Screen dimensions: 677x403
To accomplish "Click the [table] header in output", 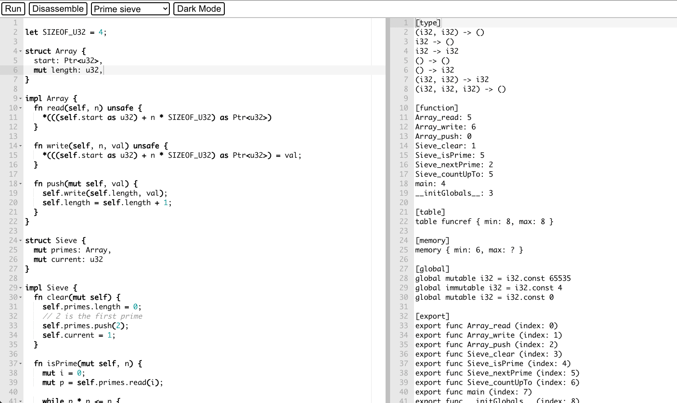I will 430,212.
